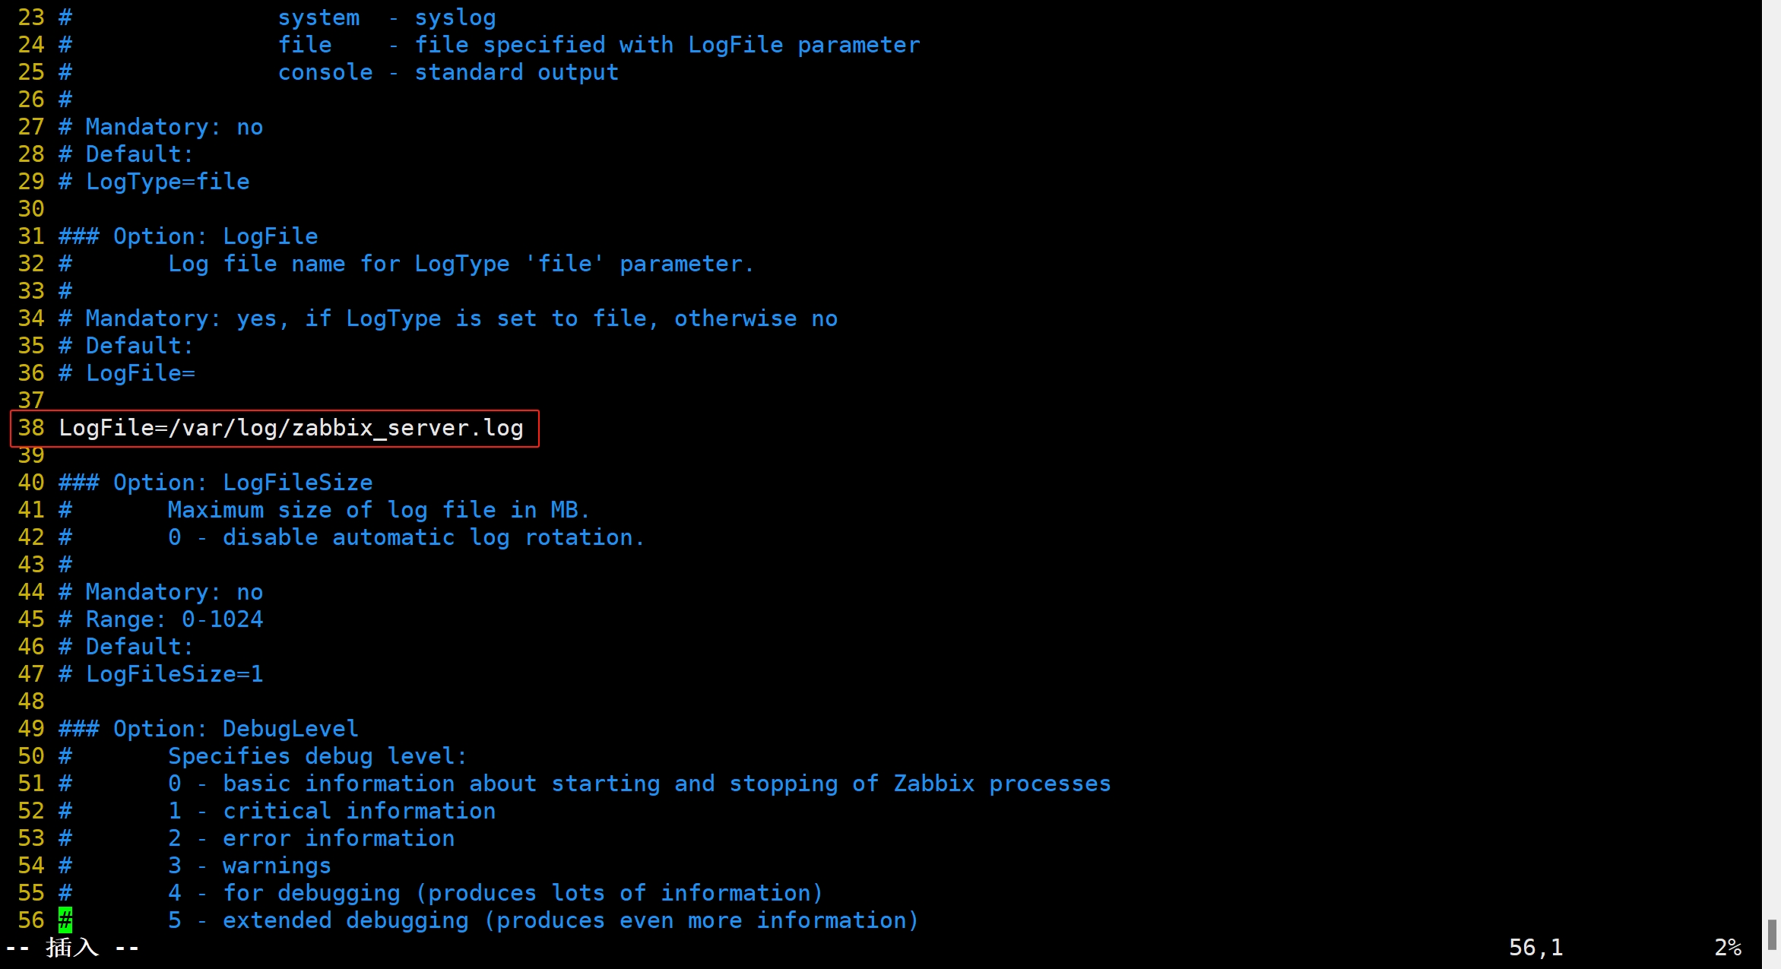Click the LogFile=/var/log/zabbix_server.log setting line

click(290, 429)
